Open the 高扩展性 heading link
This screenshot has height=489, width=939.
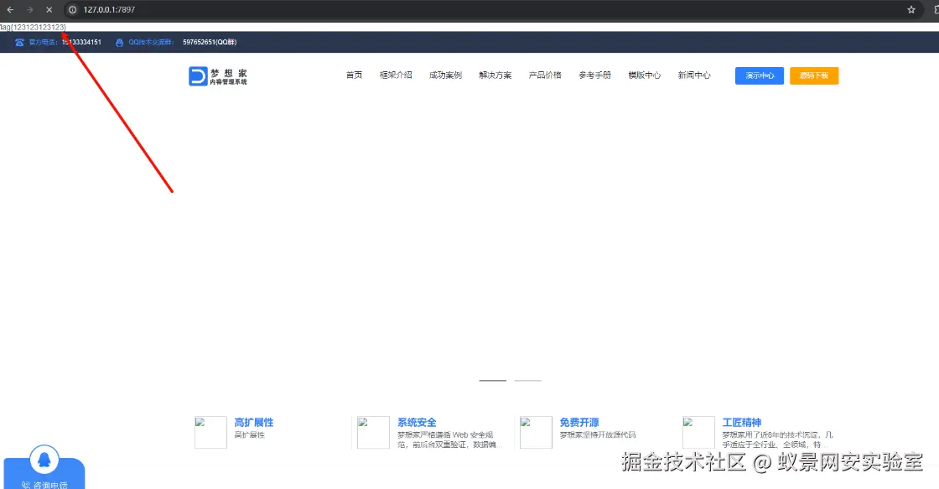(254, 423)
